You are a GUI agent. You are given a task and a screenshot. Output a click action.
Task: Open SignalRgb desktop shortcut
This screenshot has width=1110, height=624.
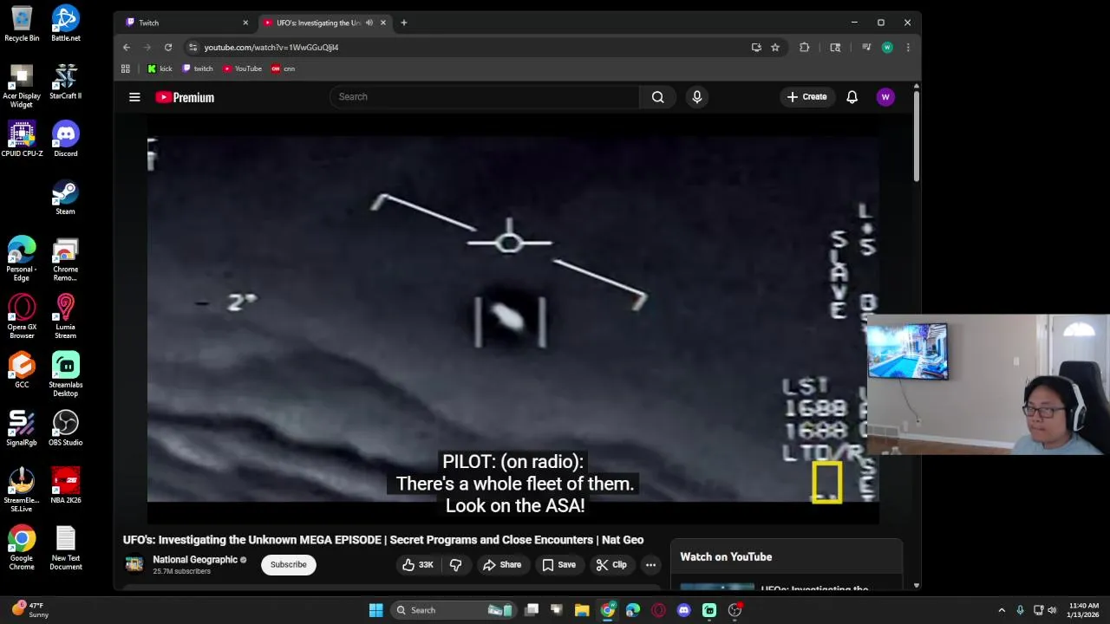pos(22,427)
